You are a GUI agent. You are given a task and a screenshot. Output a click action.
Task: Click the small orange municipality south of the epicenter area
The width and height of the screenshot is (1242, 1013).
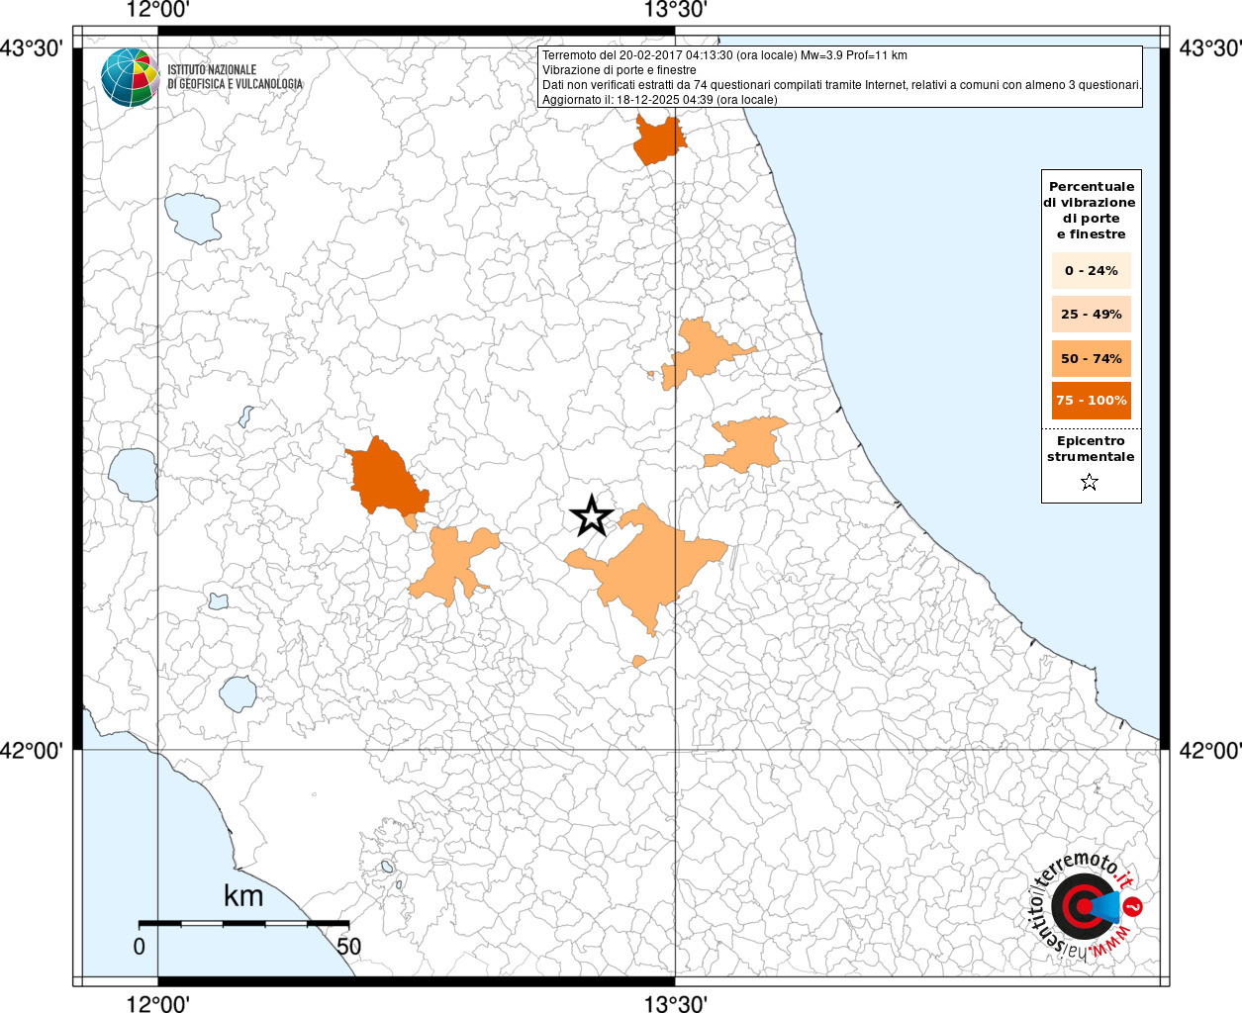[x=639, y=661]
